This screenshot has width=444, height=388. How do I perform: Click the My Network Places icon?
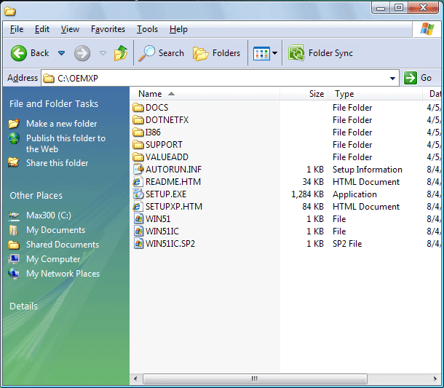point(14,274)
